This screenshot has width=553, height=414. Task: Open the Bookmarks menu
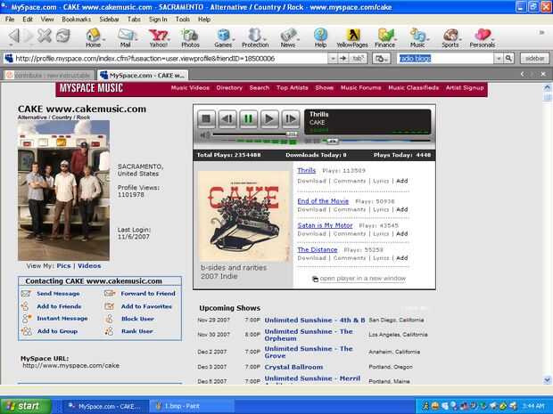pyautogui.click(x=76, y=20)
